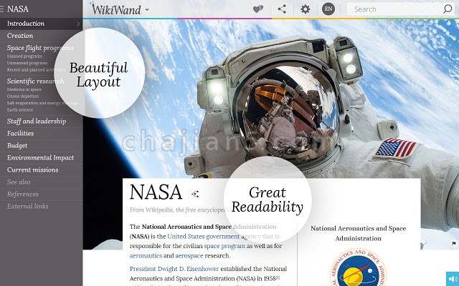This screenshot has width=459, height=286.
Task: Click the small flag icon on image
Action: point(454,243)
